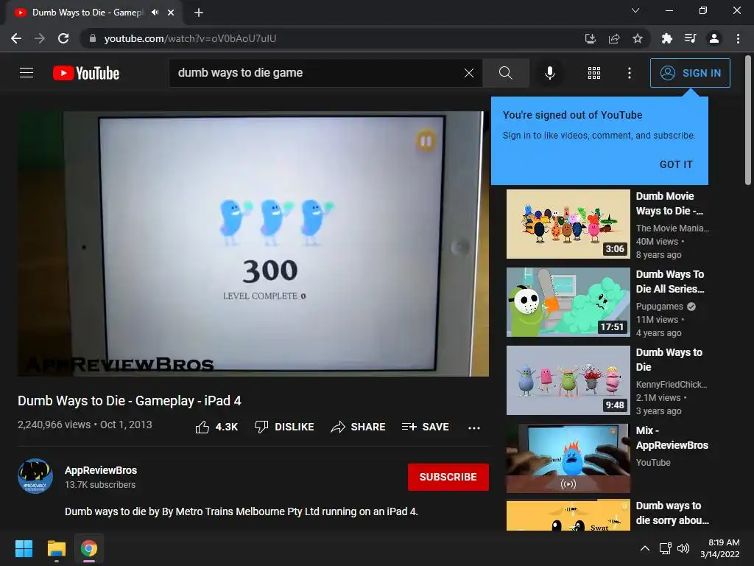Open Chrome profile icon
This screenshot has height=566, width=754.
point(714,38)
